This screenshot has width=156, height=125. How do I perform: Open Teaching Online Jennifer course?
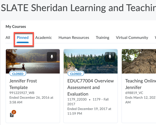coord(140,84)
